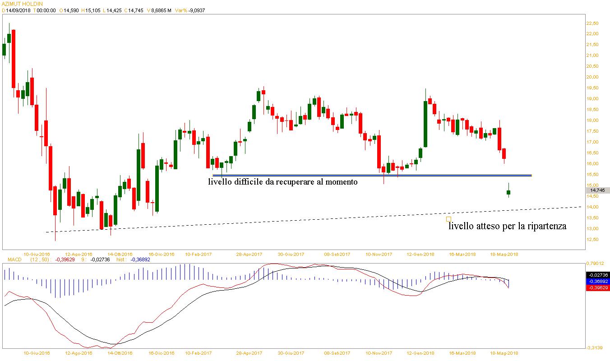Click the MACD indicator label
The height and width of the screenshot is (361, 610).
click(x=11, y=260)
